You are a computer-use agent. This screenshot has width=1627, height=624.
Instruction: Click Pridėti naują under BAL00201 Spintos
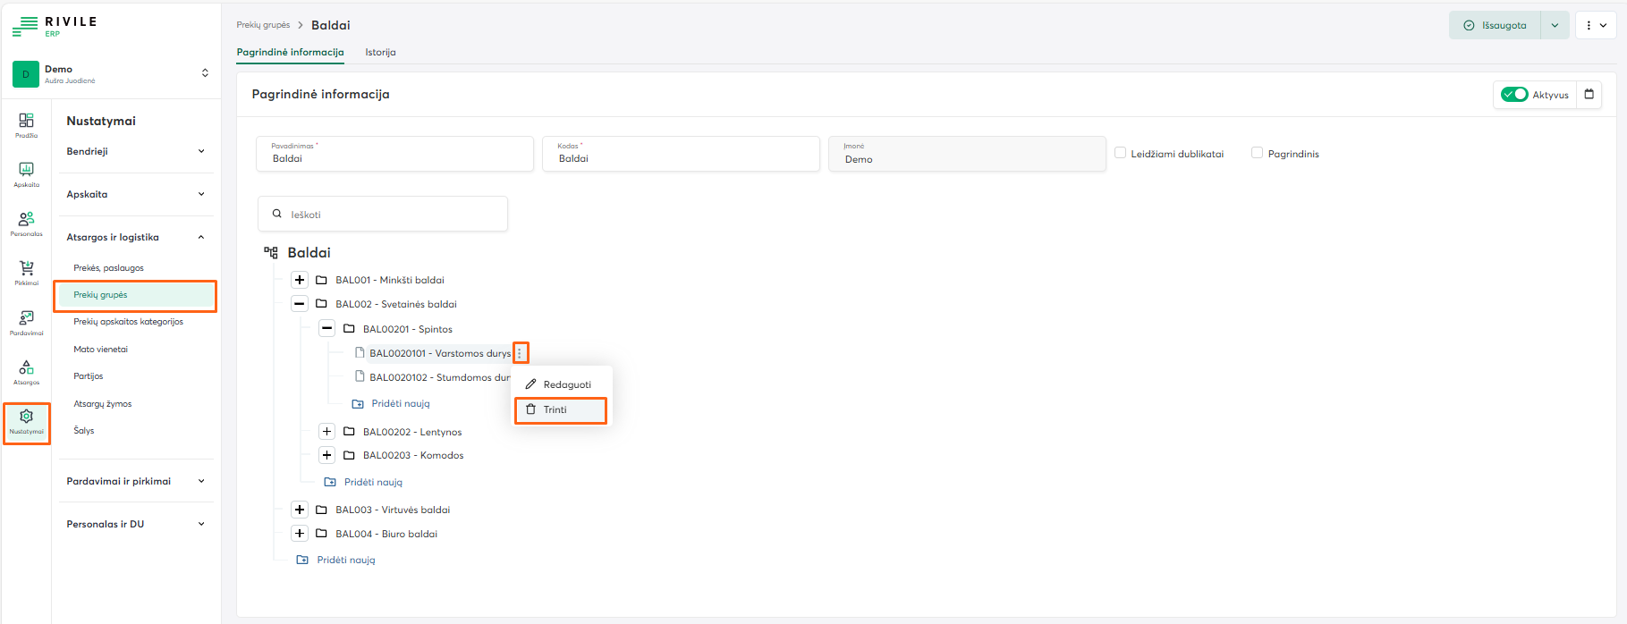pyautogui.click(x=400, y=404)
